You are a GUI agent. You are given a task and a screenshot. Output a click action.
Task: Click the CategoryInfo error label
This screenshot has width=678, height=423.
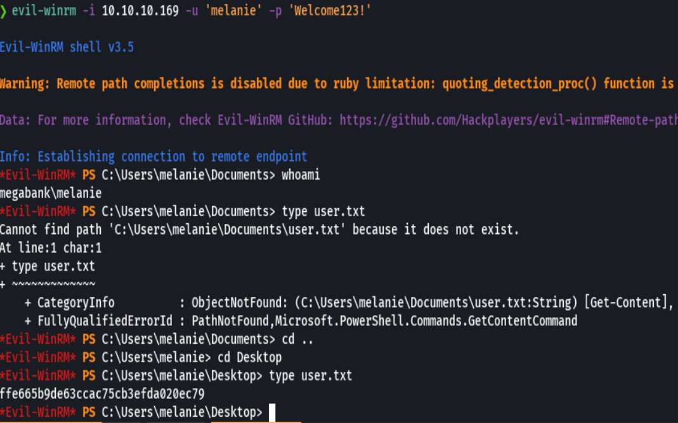[x=75, y=303]
